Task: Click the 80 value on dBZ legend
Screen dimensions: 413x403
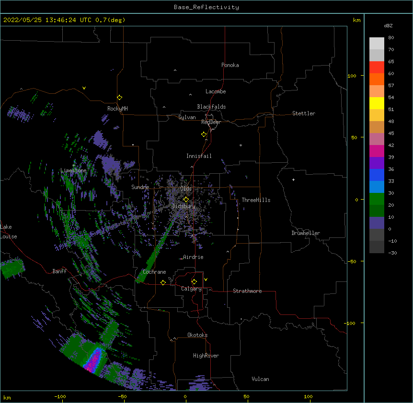Action: 391,38
